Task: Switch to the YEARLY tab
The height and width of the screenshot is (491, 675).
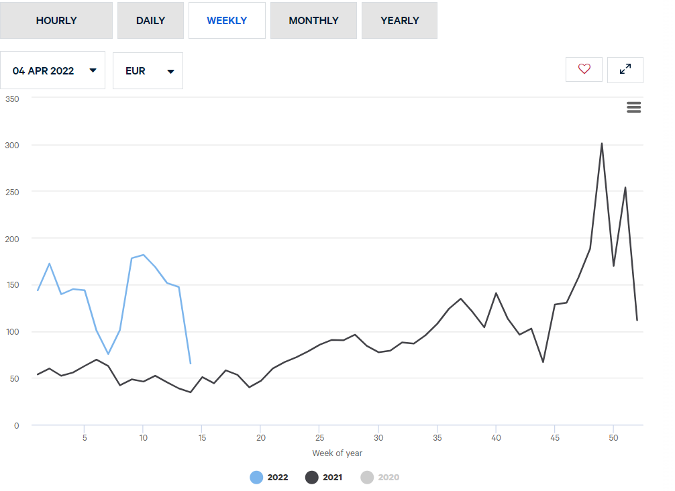Action: (399, 21)
